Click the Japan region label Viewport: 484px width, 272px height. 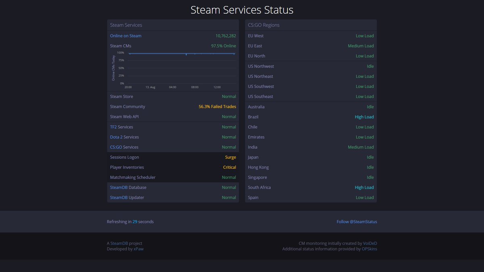coord(253,157)
